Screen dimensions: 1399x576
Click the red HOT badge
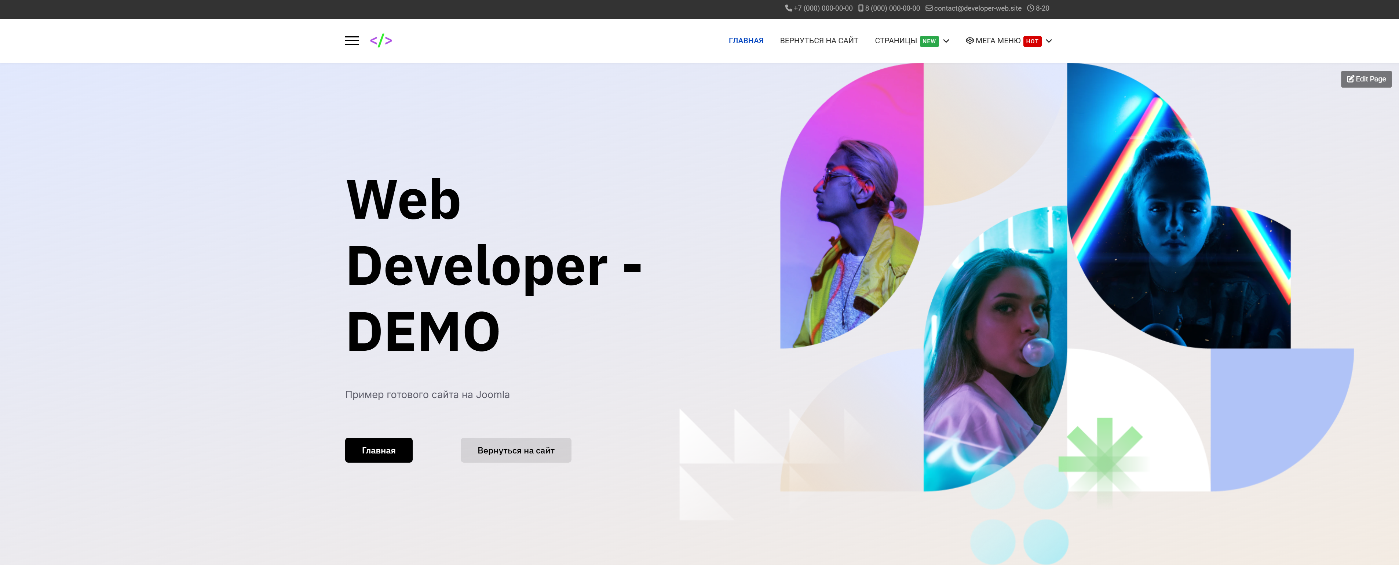(x=1032, y=42)
